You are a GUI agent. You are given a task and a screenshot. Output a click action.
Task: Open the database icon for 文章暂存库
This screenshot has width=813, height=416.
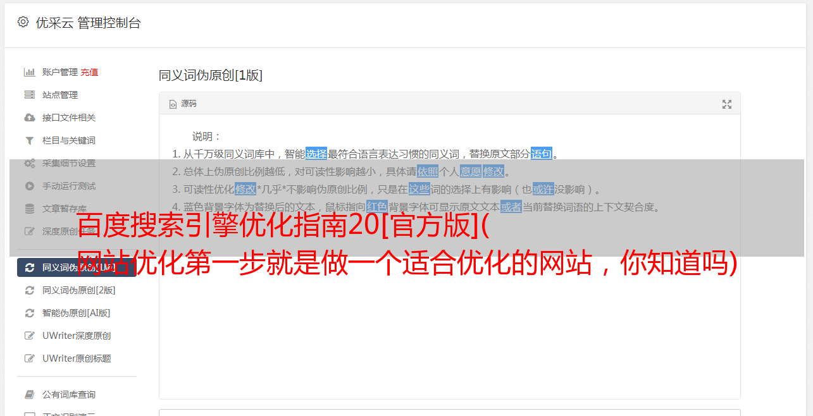29,209
